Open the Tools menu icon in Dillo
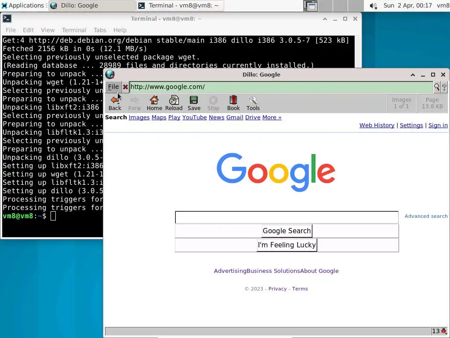The image size is (450, 338). [253, 103]
